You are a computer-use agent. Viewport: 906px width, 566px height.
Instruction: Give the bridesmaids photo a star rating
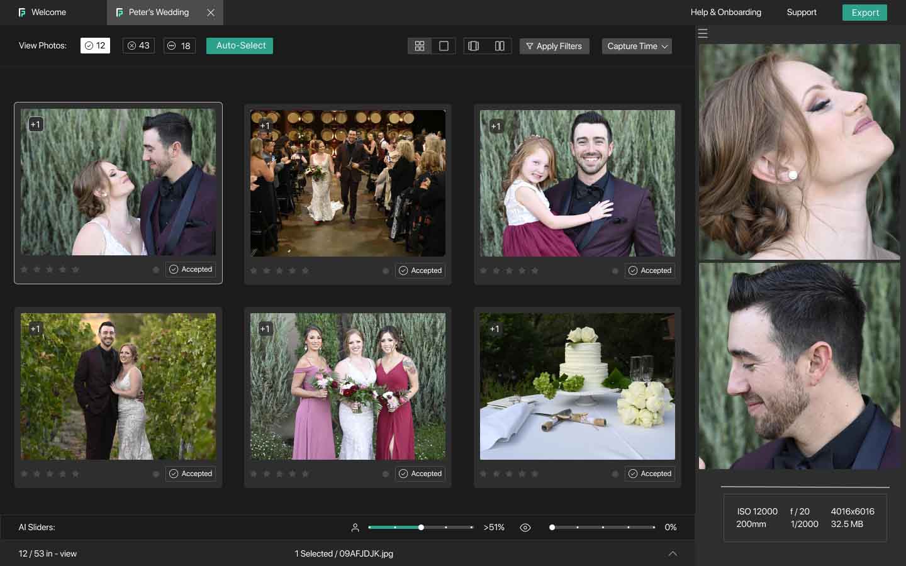(279, 474)
